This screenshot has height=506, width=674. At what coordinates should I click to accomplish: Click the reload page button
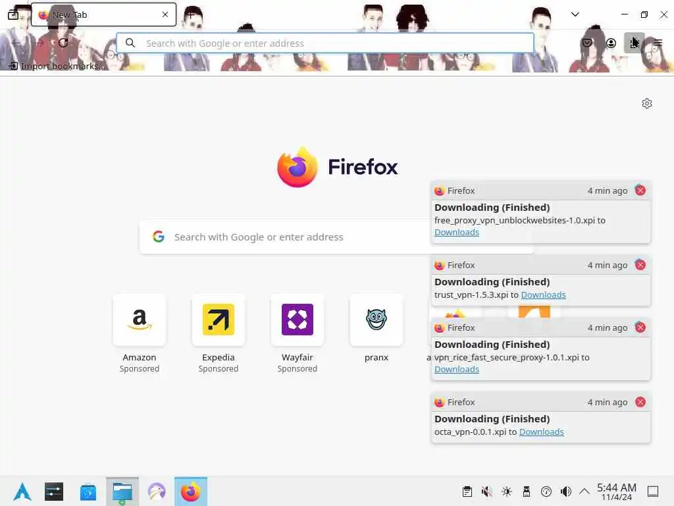(63, 43)
